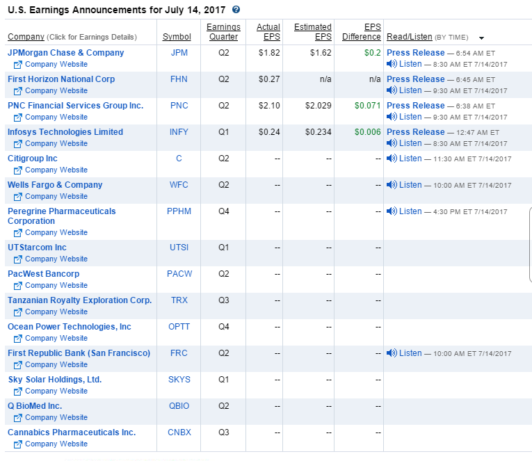Click speaker icon for PNC Listen
This screenshot has width=532, height=461.
[x=392, y=117]
